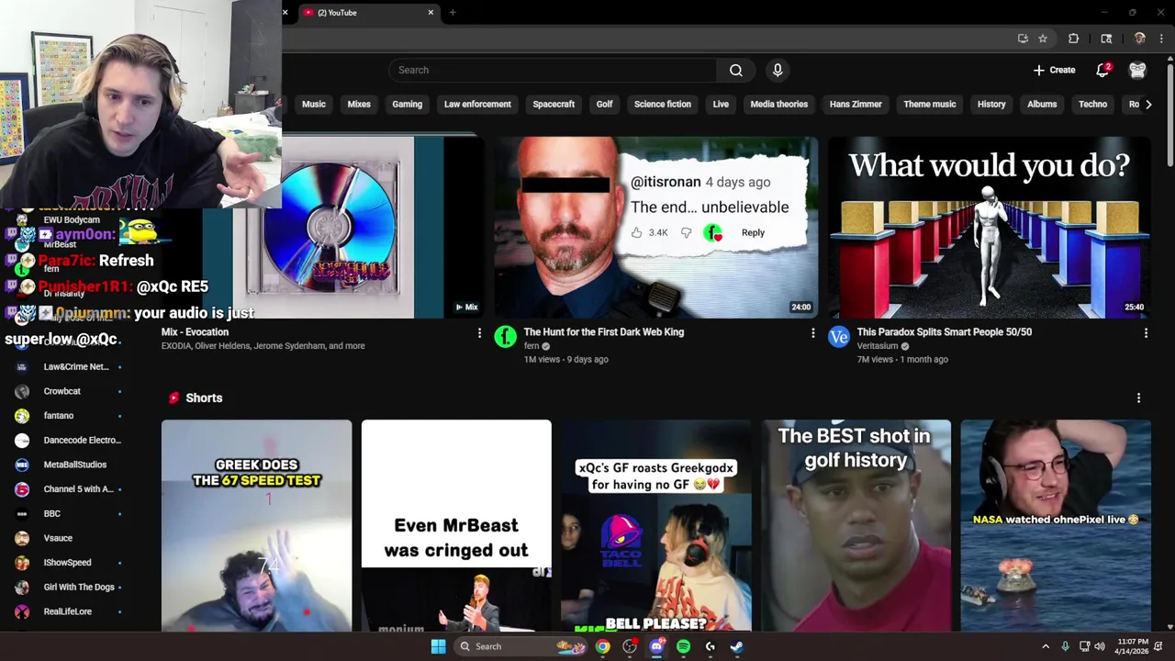This screenshot has width=1175, height=661.
Task: Open the Chrome three-dot menu
Action: (x=1161, y=39)
